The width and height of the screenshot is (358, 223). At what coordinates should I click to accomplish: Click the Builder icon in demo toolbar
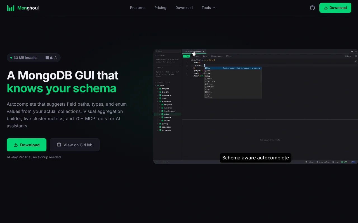346,56
